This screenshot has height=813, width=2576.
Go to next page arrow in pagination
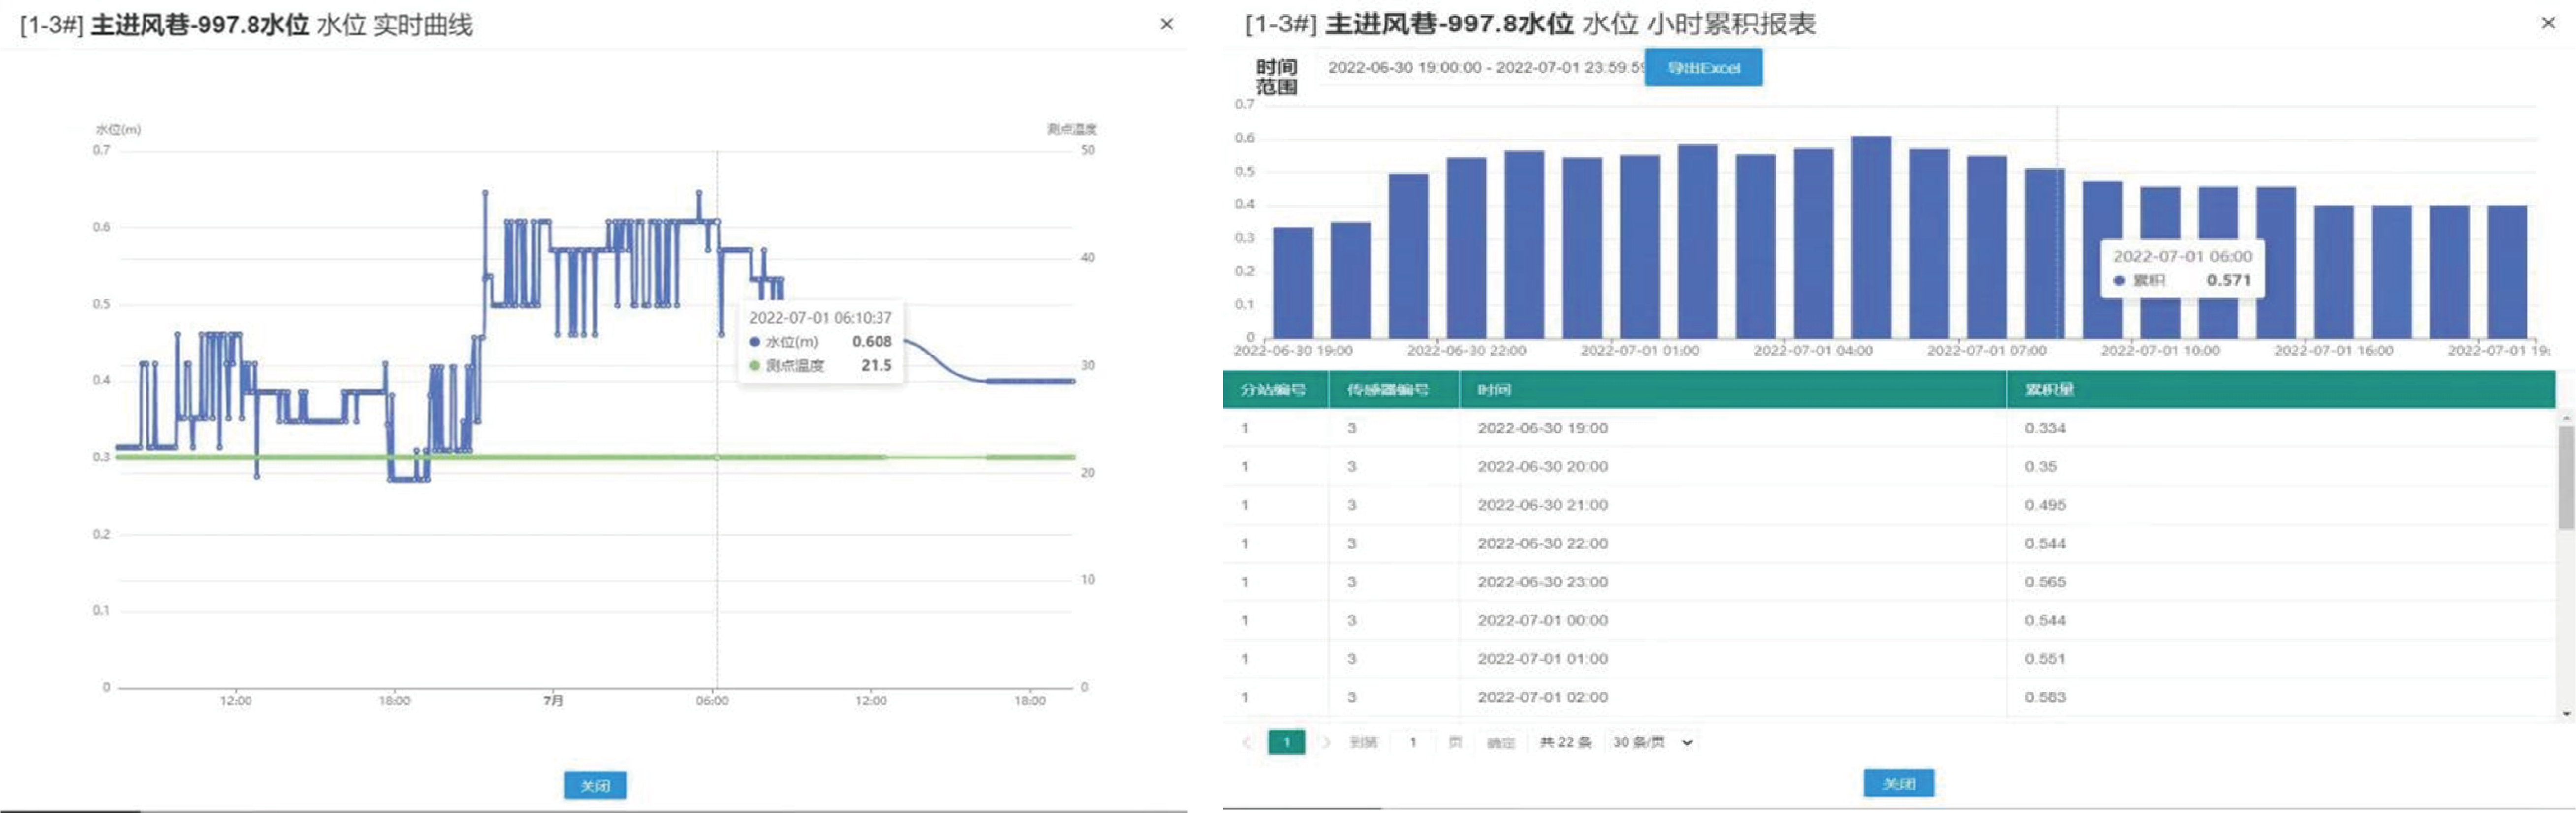click(x=1326, y=742)
